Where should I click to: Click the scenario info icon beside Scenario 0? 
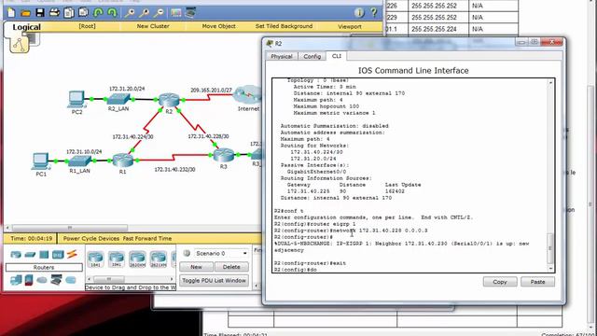(x=187, y=253)
